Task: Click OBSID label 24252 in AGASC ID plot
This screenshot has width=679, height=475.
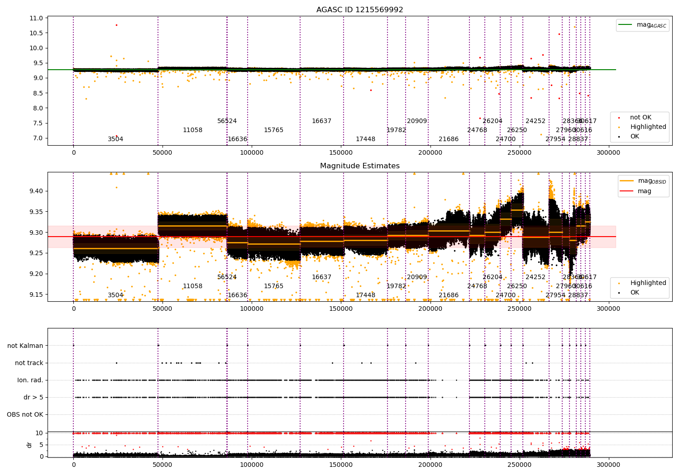Action: (x=536, y=121)
